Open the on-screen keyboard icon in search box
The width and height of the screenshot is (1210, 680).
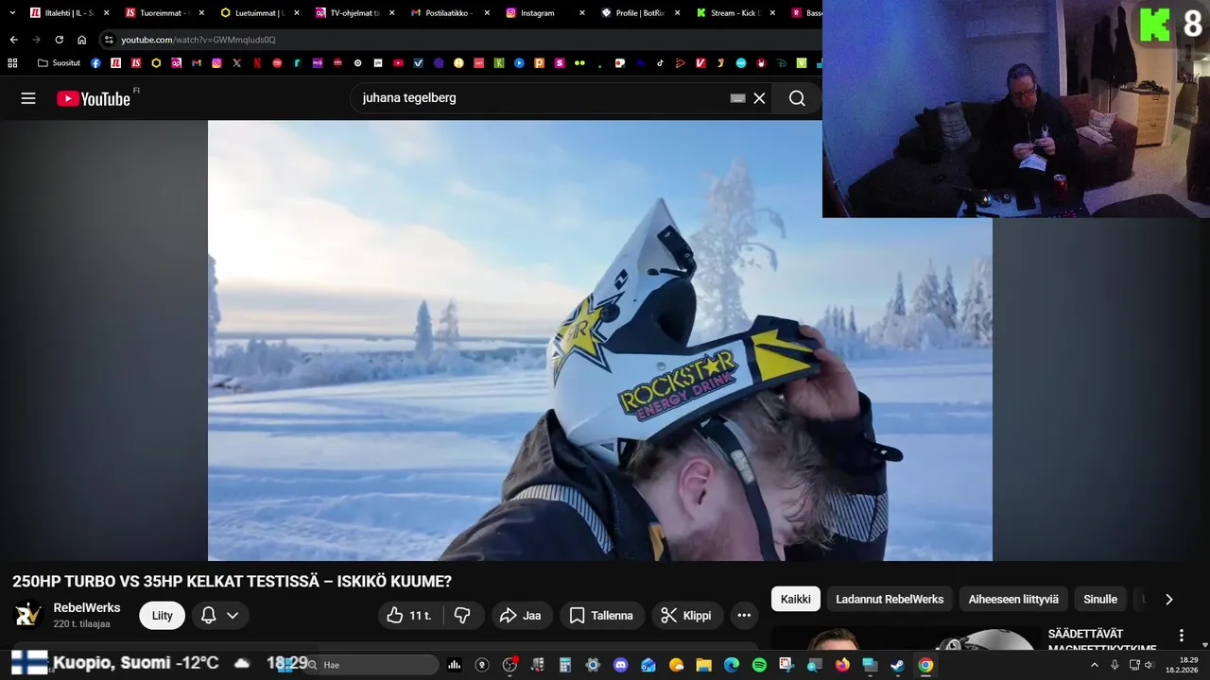tap(738, 98)
